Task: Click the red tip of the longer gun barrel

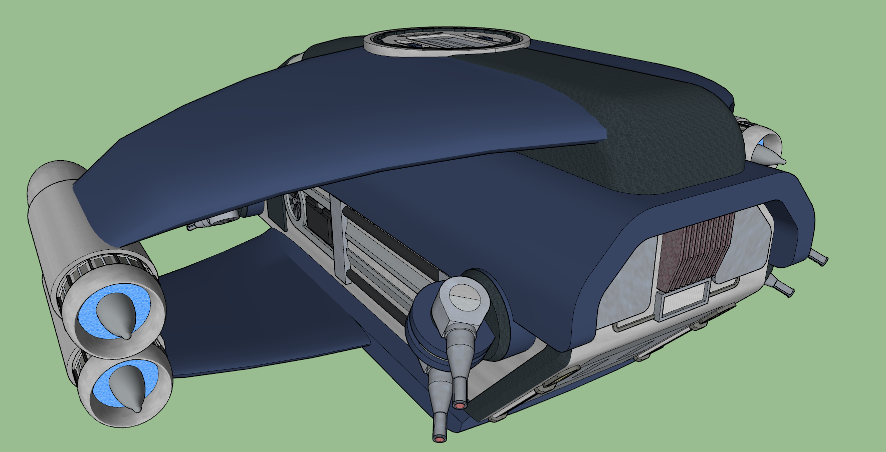Action: (440, 439)
